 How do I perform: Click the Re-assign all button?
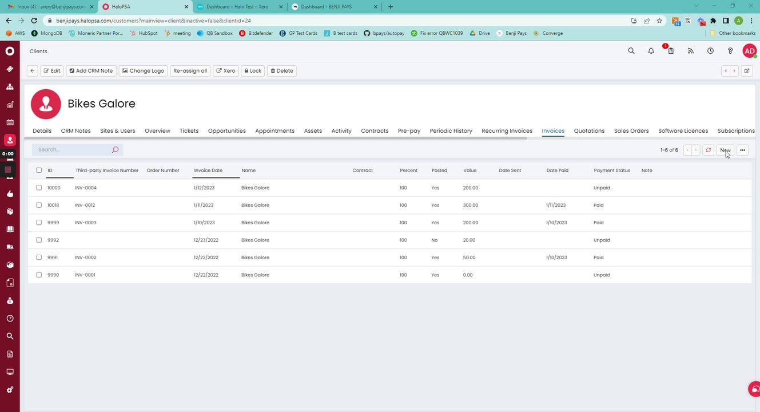190,71
